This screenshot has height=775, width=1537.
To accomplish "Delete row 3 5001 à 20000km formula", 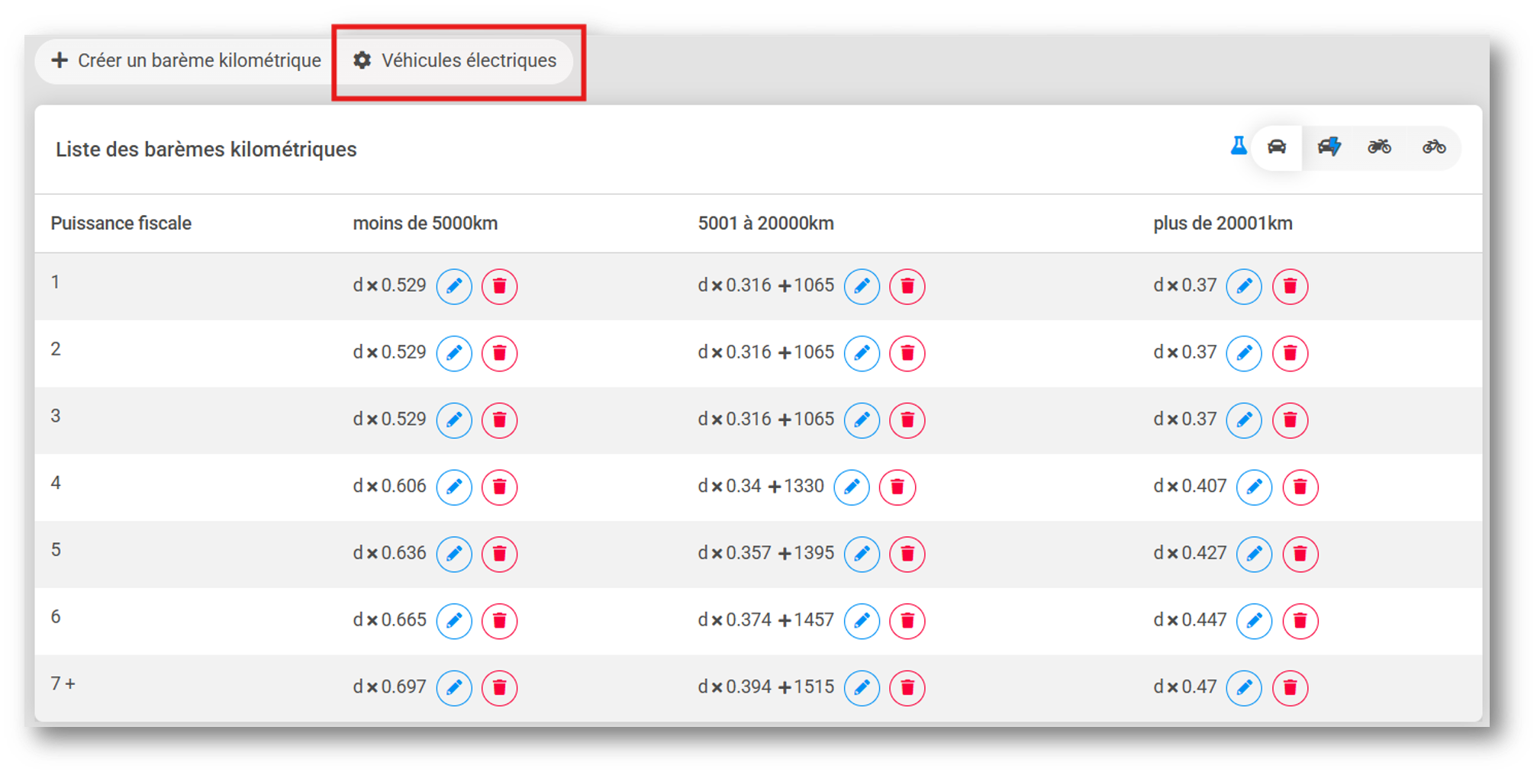I will point(907,420).
